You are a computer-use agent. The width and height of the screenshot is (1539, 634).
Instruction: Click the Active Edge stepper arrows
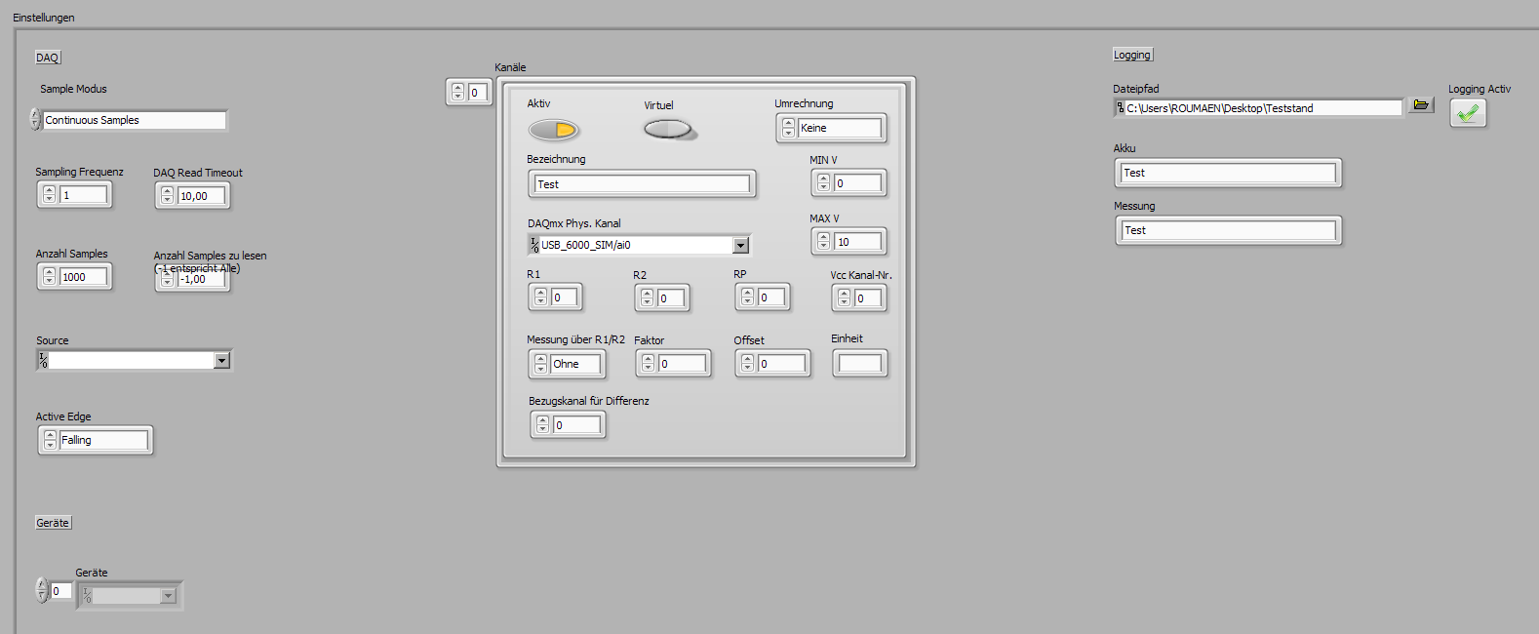[x=51, y=440]
